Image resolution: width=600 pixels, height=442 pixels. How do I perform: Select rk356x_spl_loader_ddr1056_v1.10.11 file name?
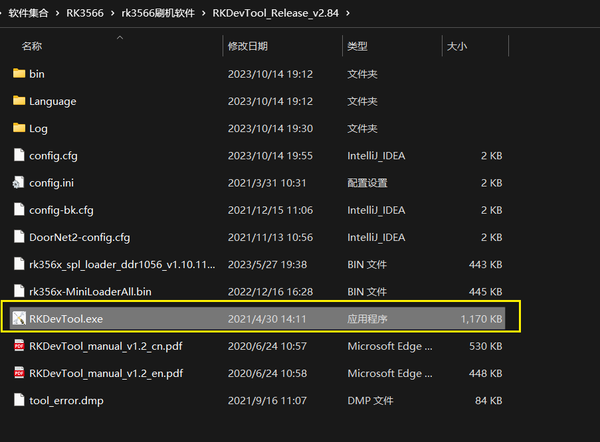[x=122, y=264]
